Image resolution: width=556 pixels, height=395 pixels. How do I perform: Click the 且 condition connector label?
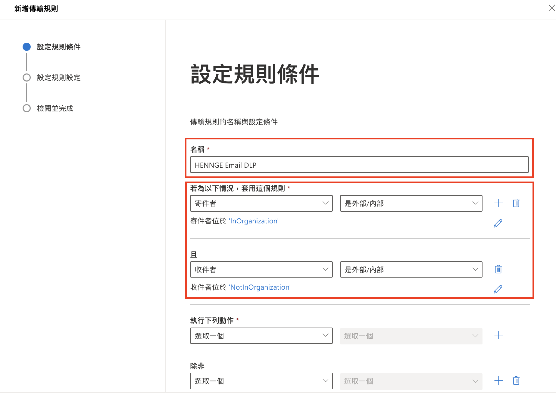(x=194, y=255)
